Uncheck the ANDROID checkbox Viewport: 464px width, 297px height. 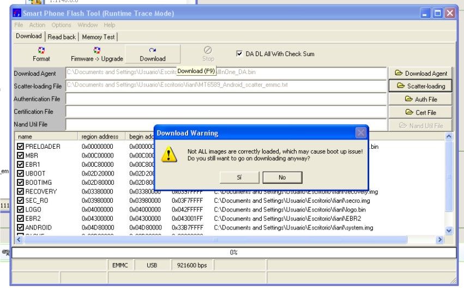20,227
